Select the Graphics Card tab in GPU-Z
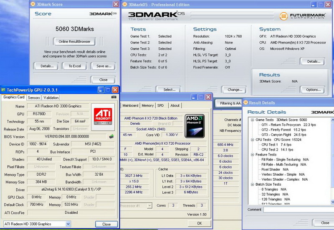The height and width of the screenshot is (230, 334). point(14,97)
